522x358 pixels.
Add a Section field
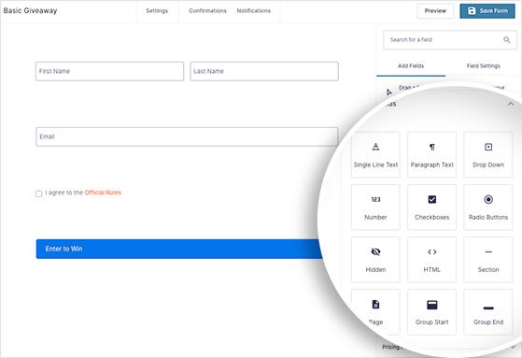click(488, 260)
